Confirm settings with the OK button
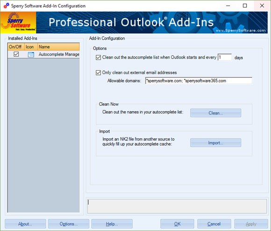Screen dimensions: 271x231 coord(177,224)
